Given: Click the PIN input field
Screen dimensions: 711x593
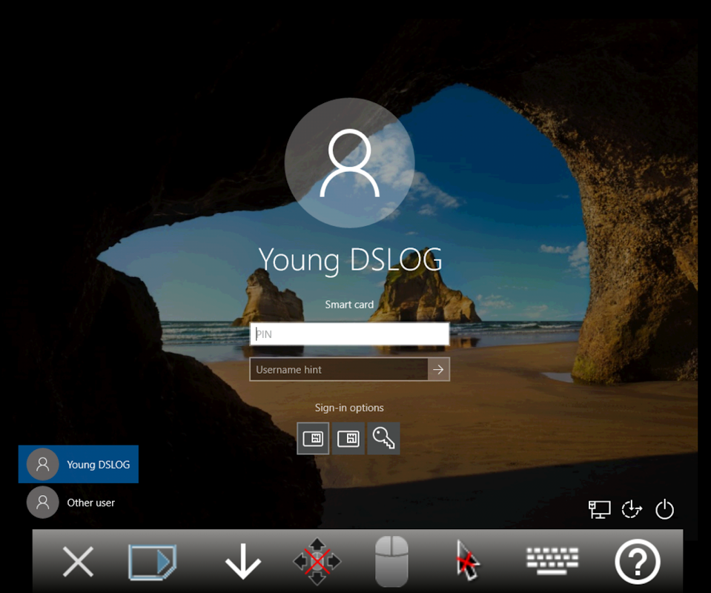Looking at the screenshot, I should (x=349, y=334).
